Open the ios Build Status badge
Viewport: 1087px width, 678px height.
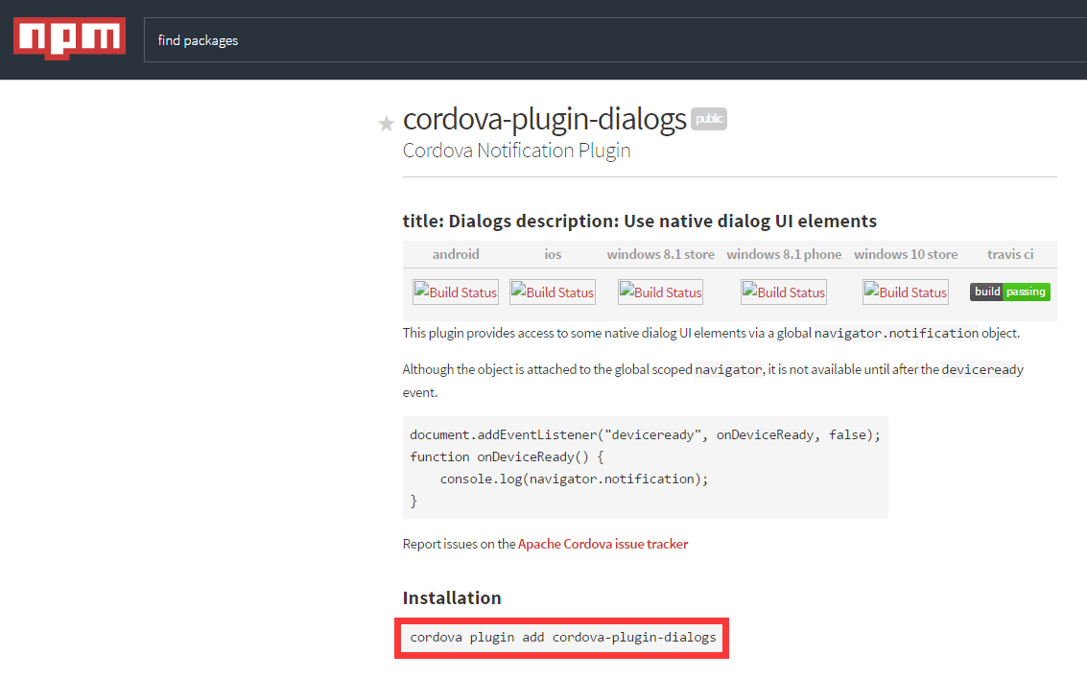(x=553, y=292)
